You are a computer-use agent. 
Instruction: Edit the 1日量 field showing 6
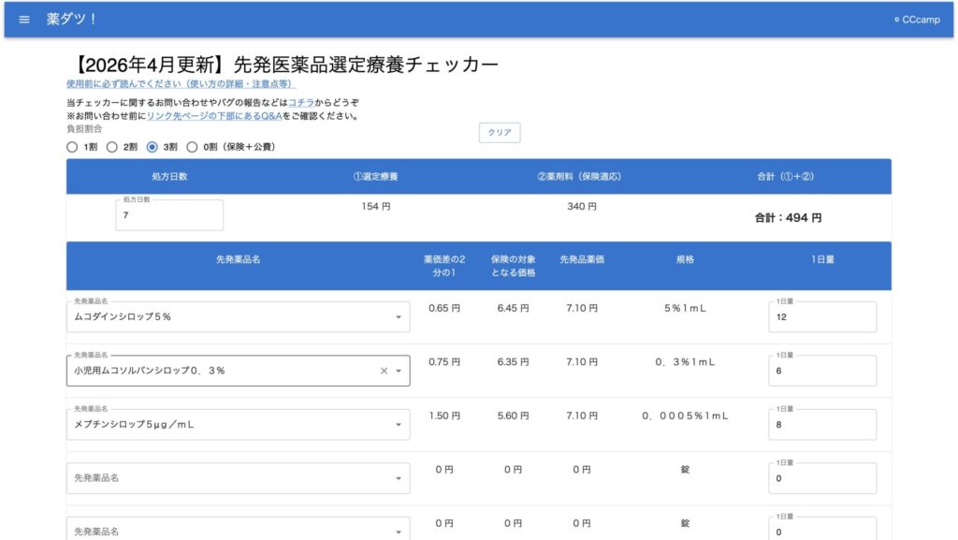(x=821, y=371)
